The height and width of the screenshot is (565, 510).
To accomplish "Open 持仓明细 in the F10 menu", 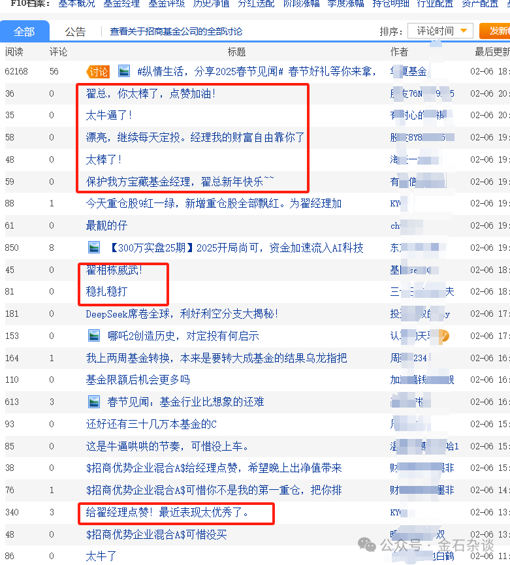I will pyautogui.click(x=390, y=4).
